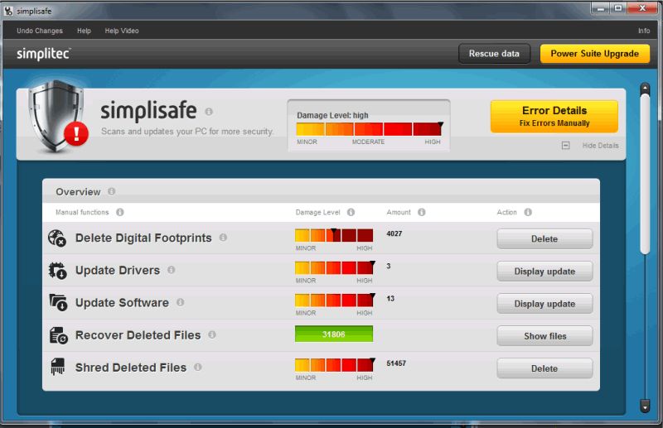Click info icon beside Delete Digital Footprints
This screenshot has height=428, width=663.
[x=223, y=238]
